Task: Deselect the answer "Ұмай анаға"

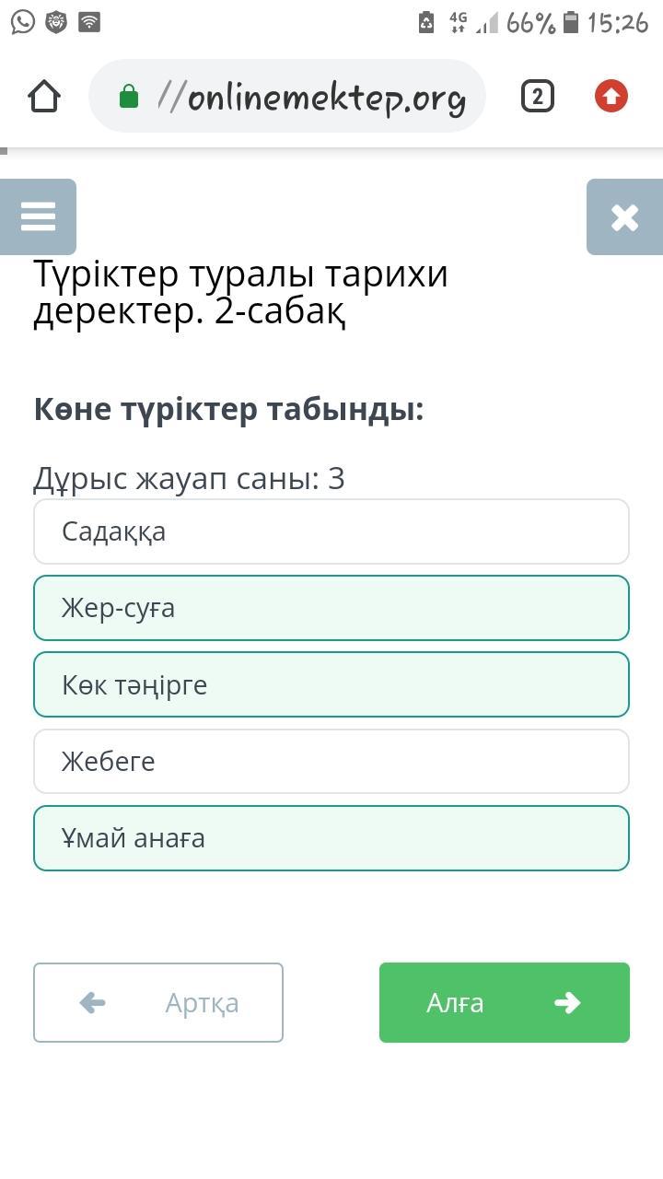Action: click(331, 838)
